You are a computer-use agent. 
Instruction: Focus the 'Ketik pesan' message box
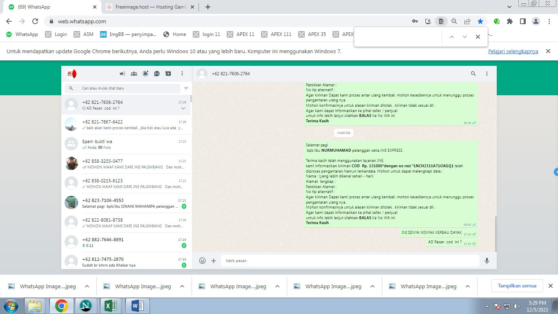click(350, 260)
